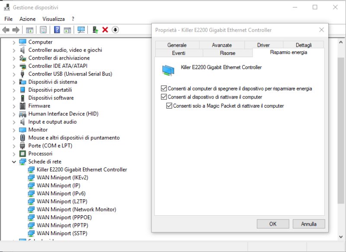
Task: Click the show action pane toolbar icon
Action: tap(67, 30)
